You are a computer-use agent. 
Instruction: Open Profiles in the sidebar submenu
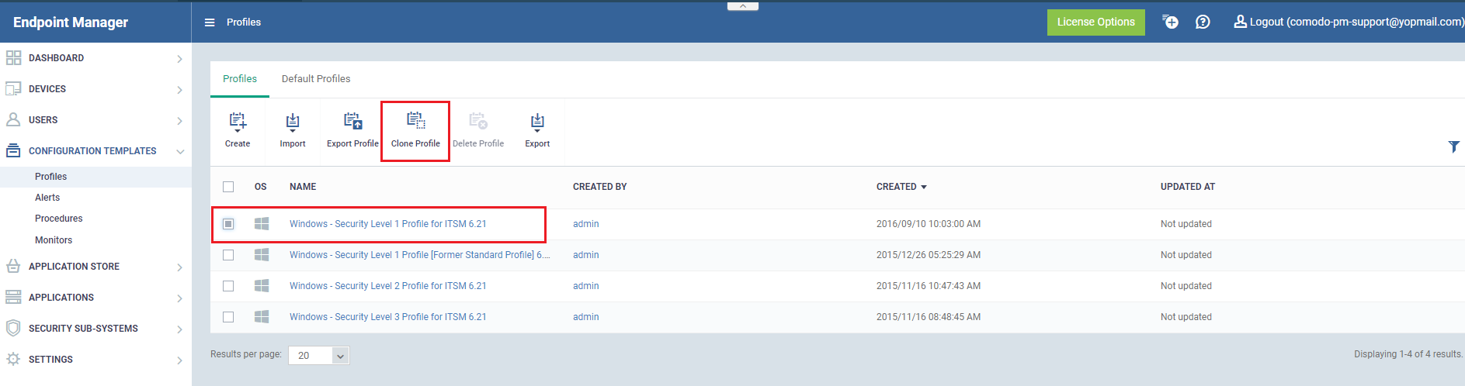pyautogui.click(x=51, y=177)
